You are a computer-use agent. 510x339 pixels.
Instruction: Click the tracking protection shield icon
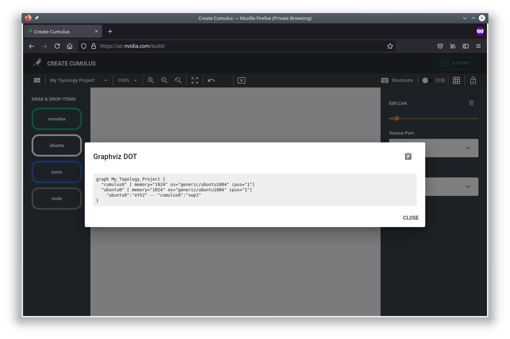84,46
